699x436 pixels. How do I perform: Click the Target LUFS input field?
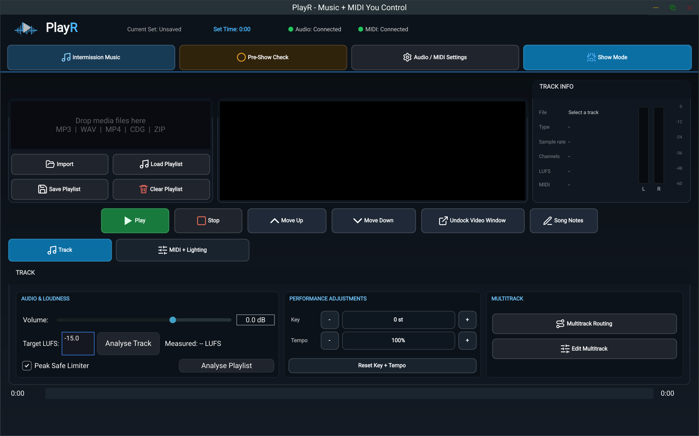[x=78, y=343]
